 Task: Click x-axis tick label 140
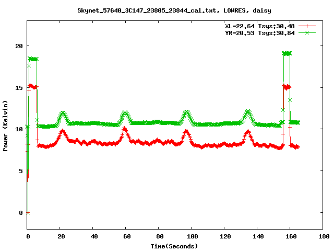(258, 236)
